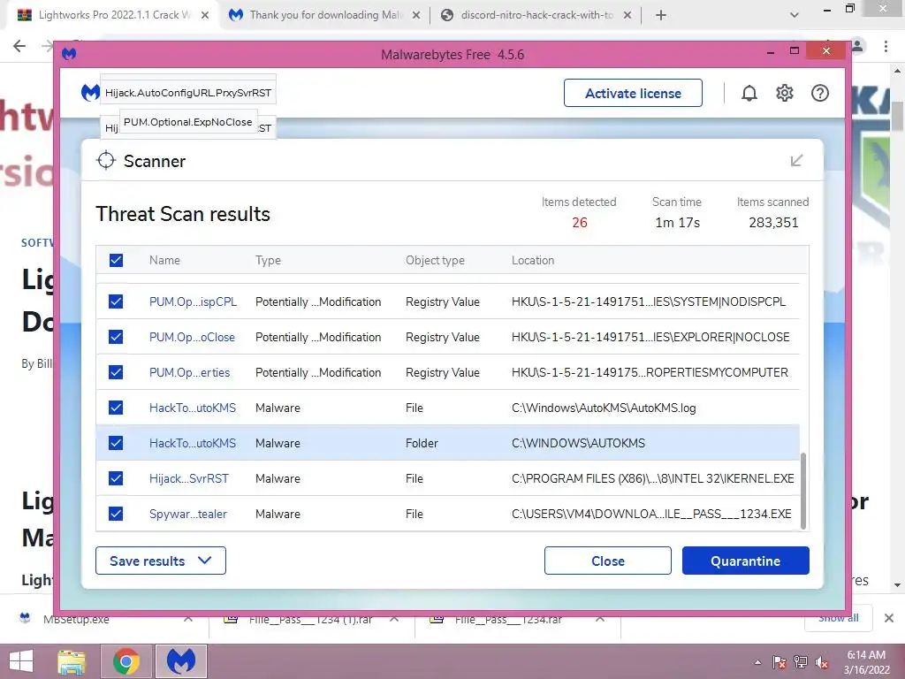905x679 pixels.
Task: Click the Items scanned value 283,351
Action: coord(772,222)
